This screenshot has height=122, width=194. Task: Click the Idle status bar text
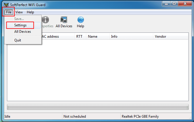click(7, 116)
